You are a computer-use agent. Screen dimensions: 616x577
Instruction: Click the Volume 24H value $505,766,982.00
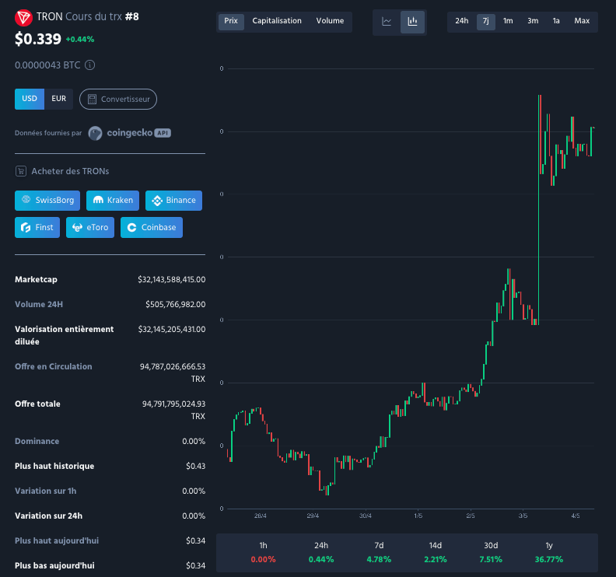[175, 304]
